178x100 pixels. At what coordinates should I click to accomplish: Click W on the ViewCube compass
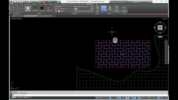[x=155, y=27]
